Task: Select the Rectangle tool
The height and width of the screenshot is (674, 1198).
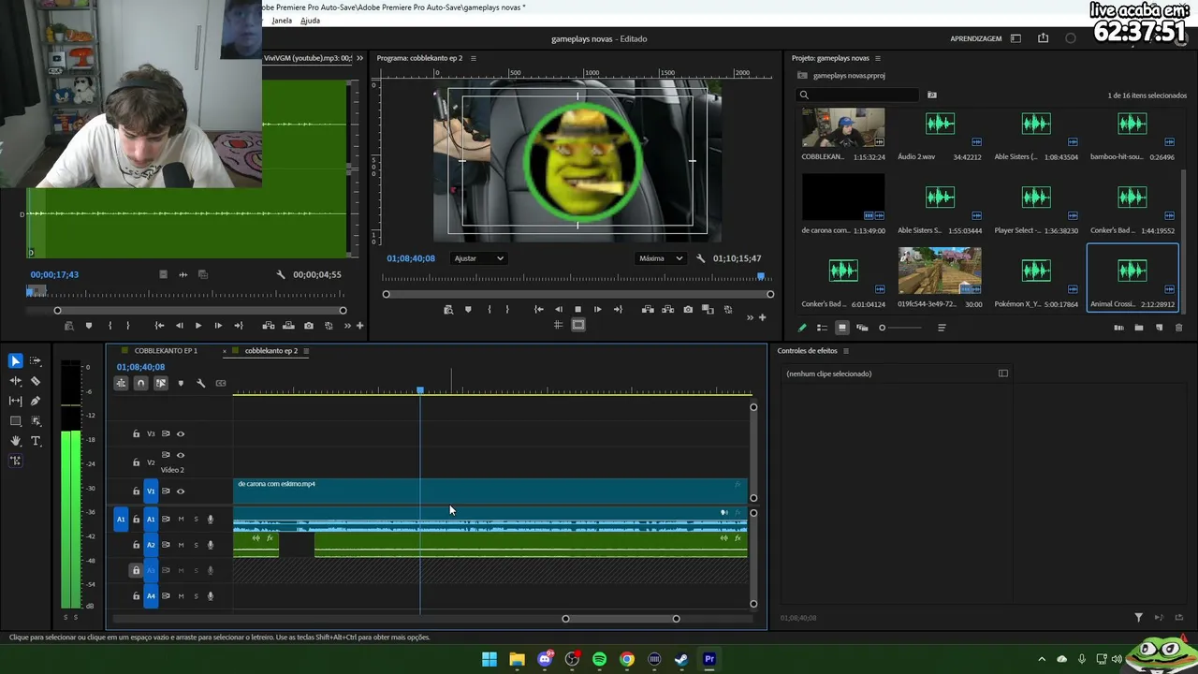Action: pos(15,421)
